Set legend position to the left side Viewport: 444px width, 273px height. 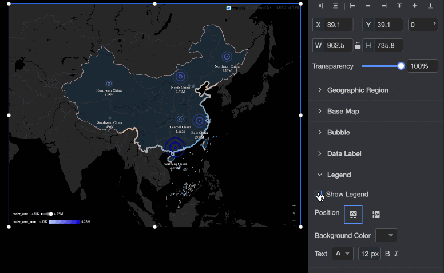376,215
